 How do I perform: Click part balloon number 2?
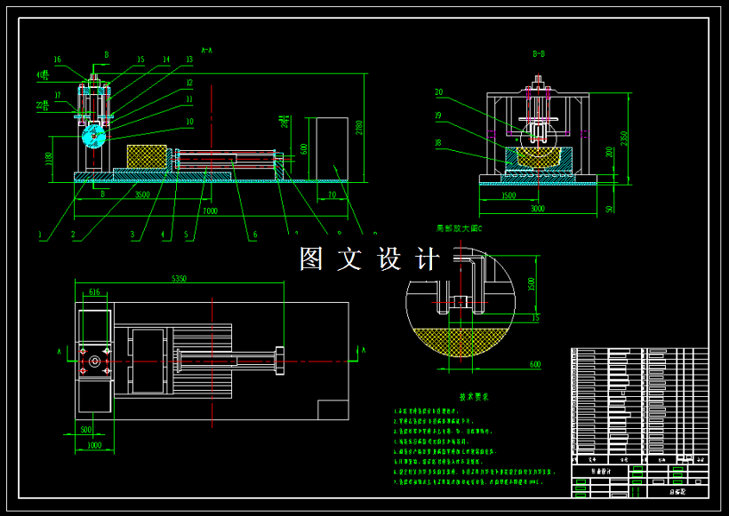click(73, 235)
